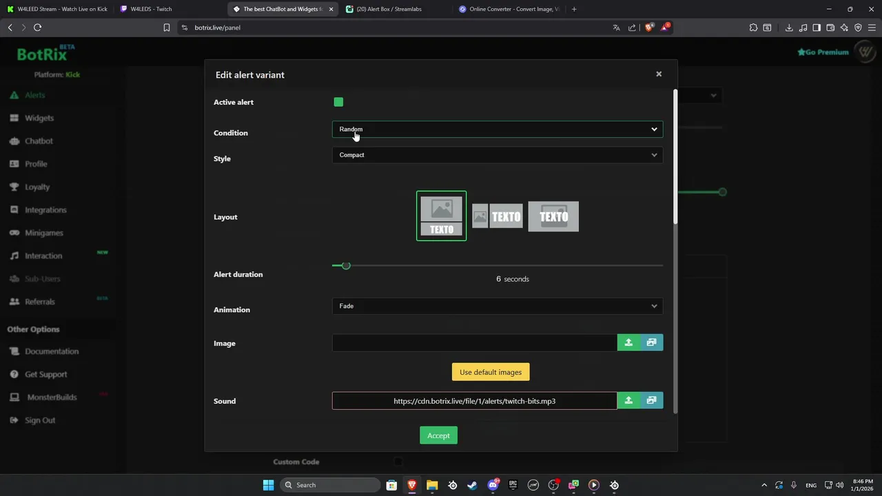
Task: Open Widgets in the sidebar
Action: click(x=39, y=118)
